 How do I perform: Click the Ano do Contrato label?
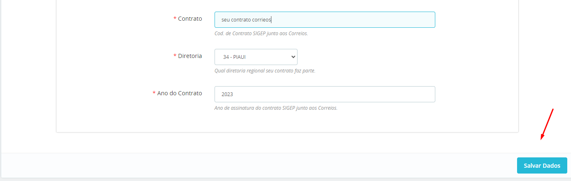click(x=180, y=93)
